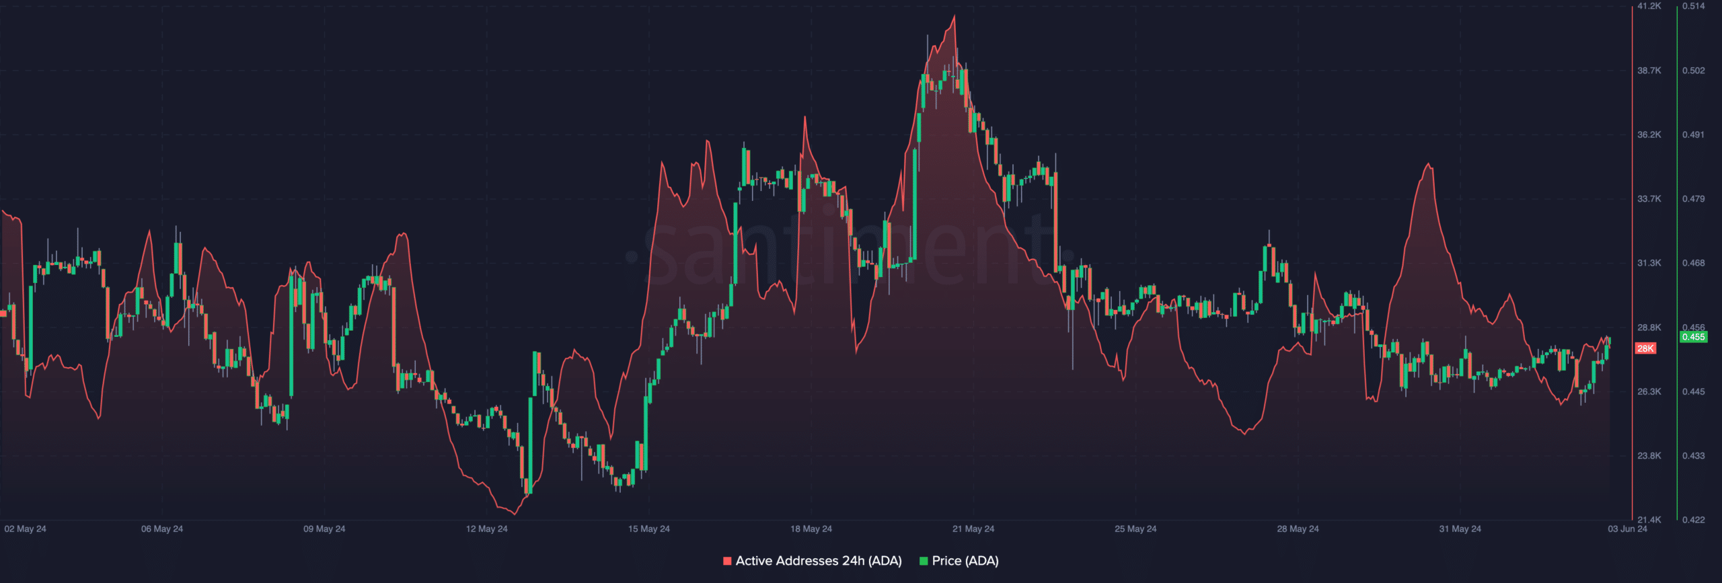The width and height of the screenshot is (1722, 583).
Task: Click the 0.422 price axis value
Action: [x=1694, y=520]
